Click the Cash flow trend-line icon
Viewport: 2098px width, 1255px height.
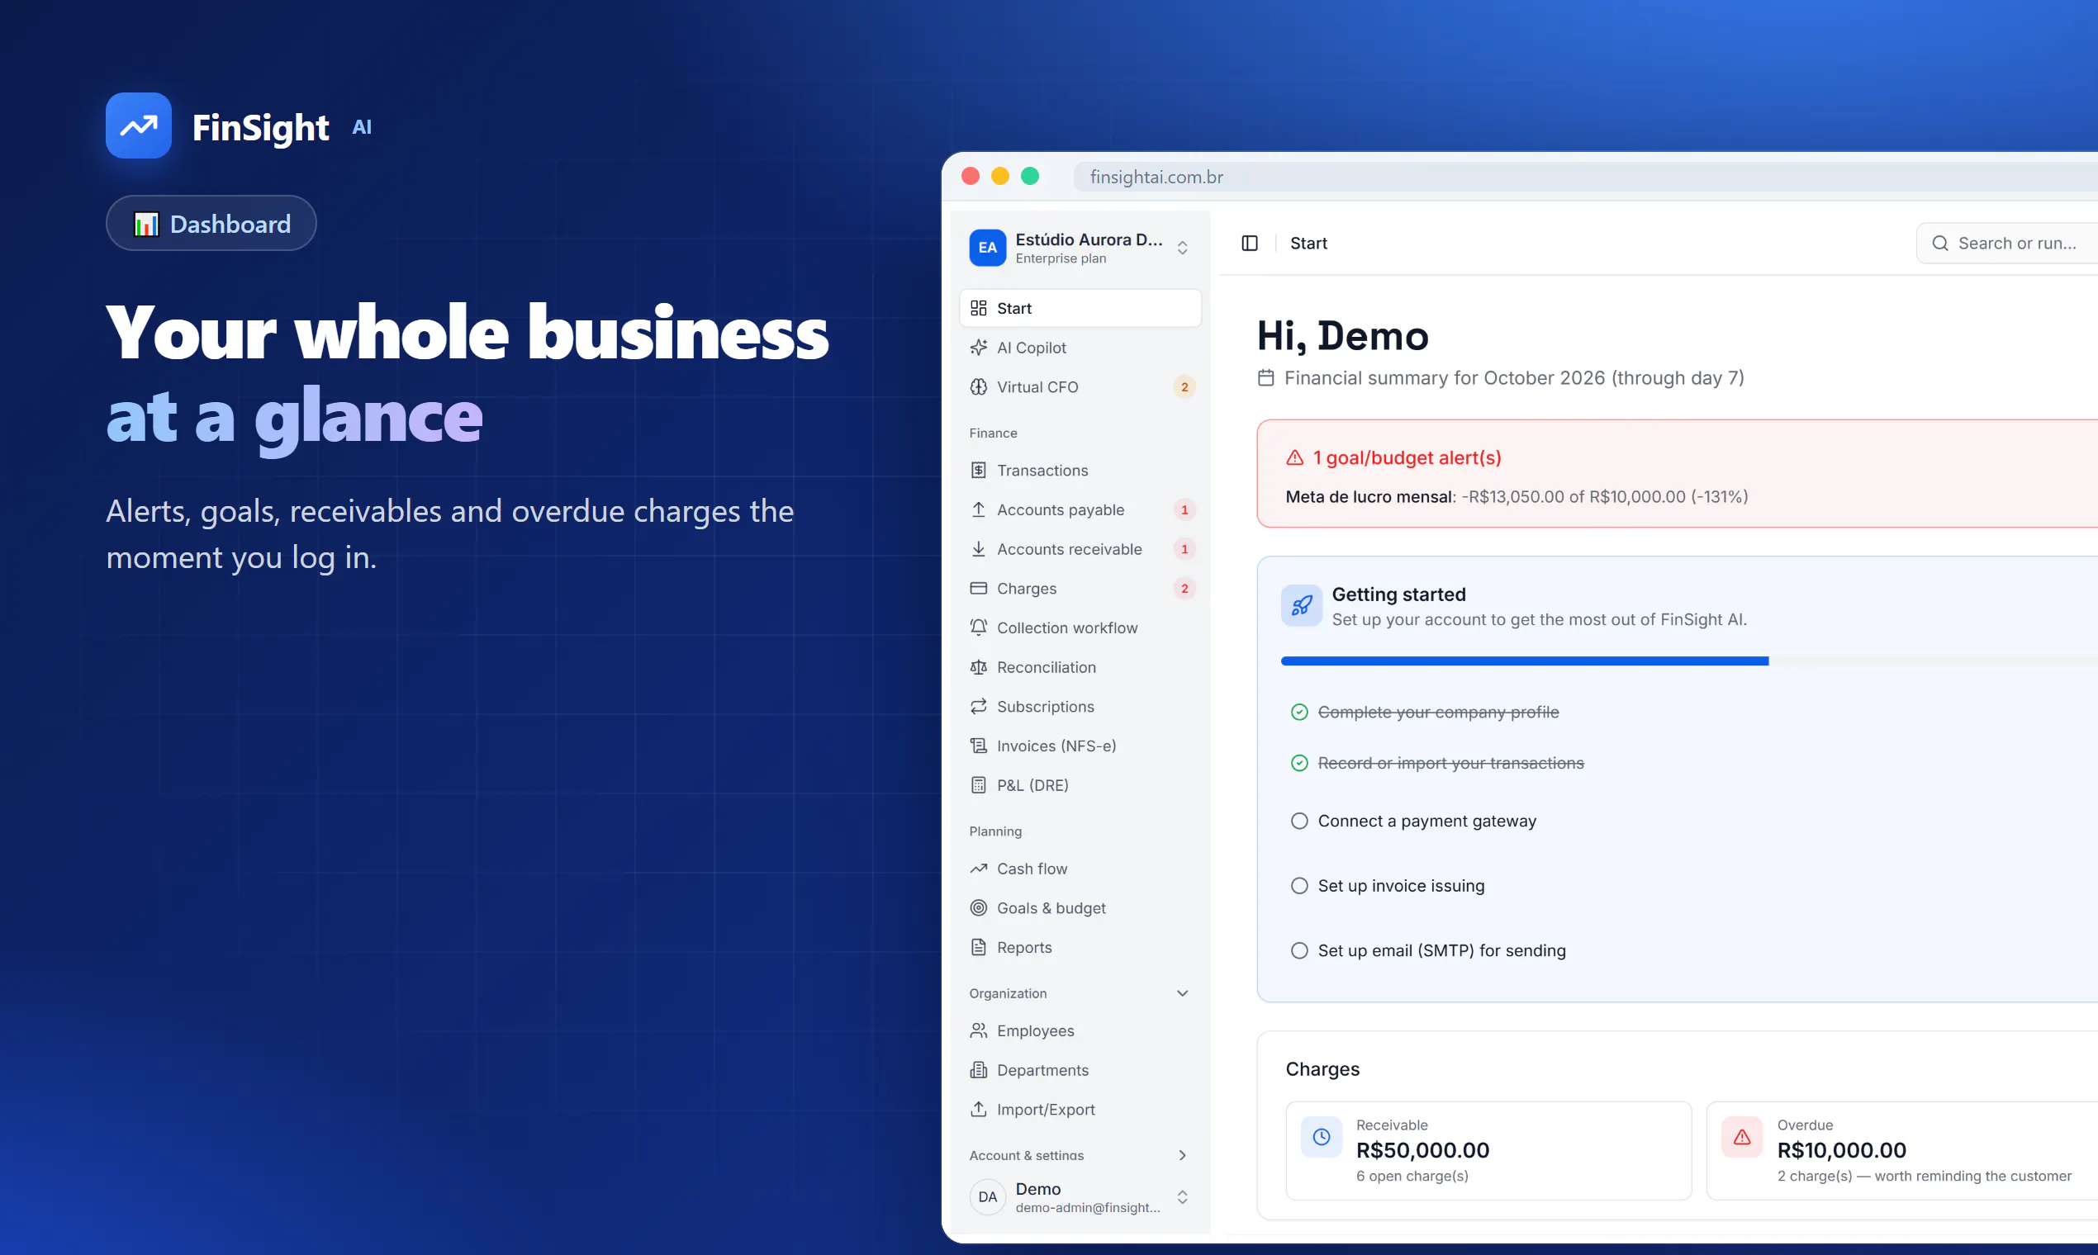click(x=979, y=869)
